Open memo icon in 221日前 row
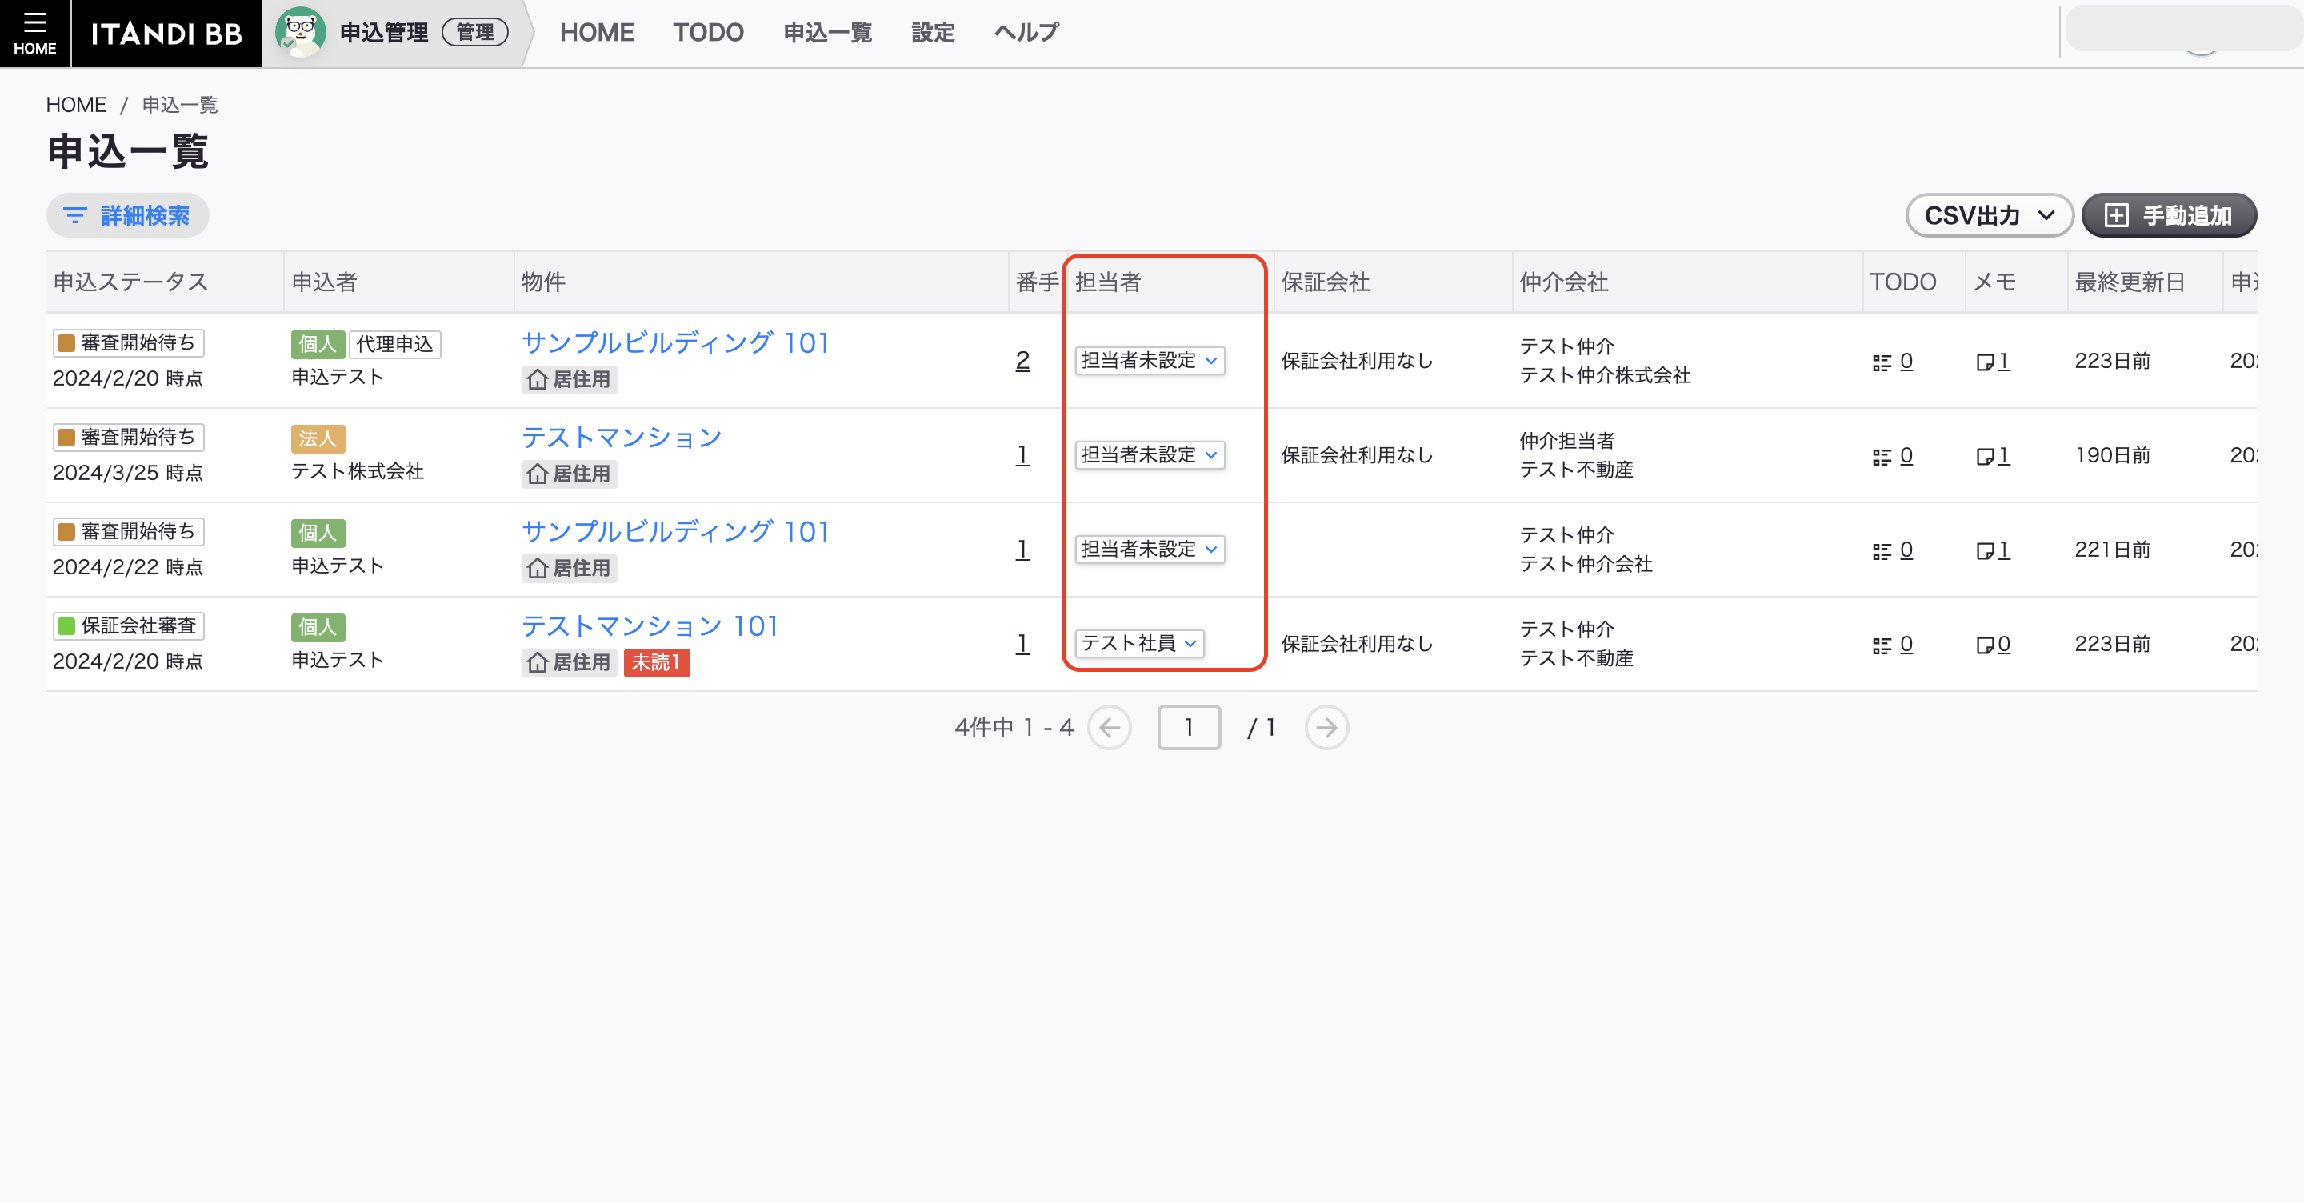 click(x=1985, y=551)
